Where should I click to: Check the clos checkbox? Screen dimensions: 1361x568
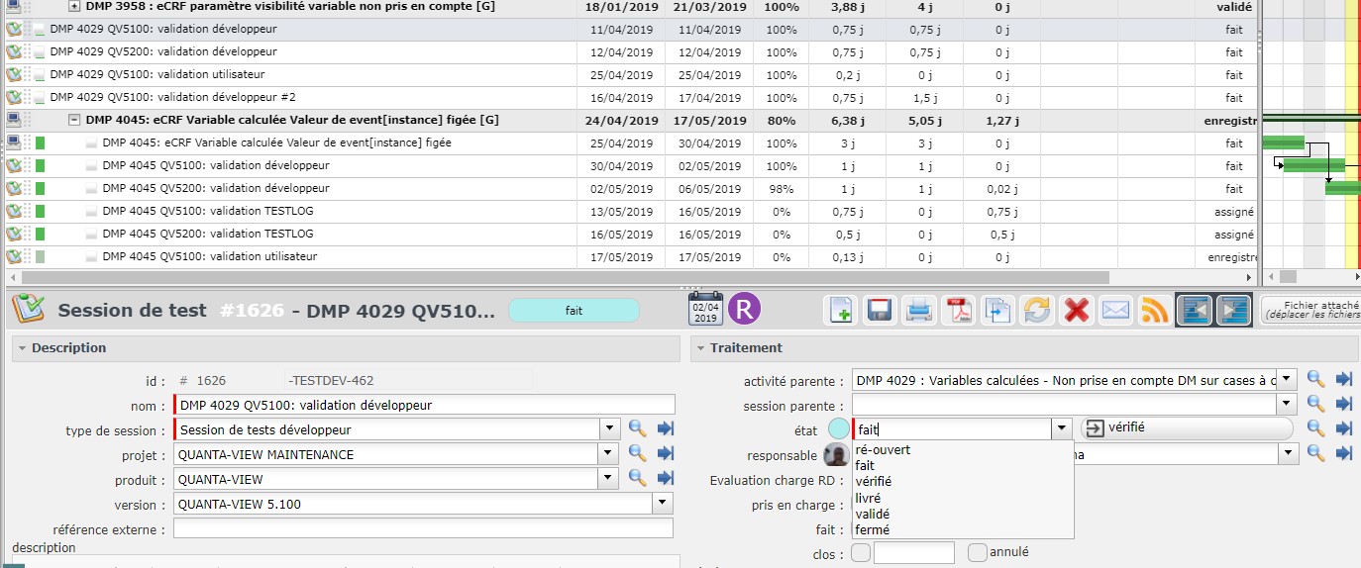coord(861,552)
